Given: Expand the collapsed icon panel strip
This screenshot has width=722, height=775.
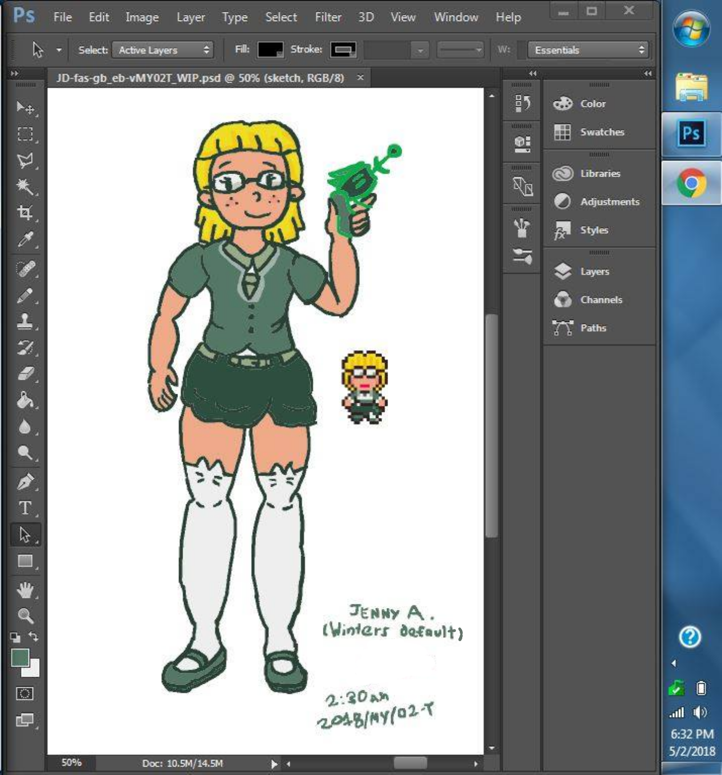Looking at the screenshot, I should (532, 74).
